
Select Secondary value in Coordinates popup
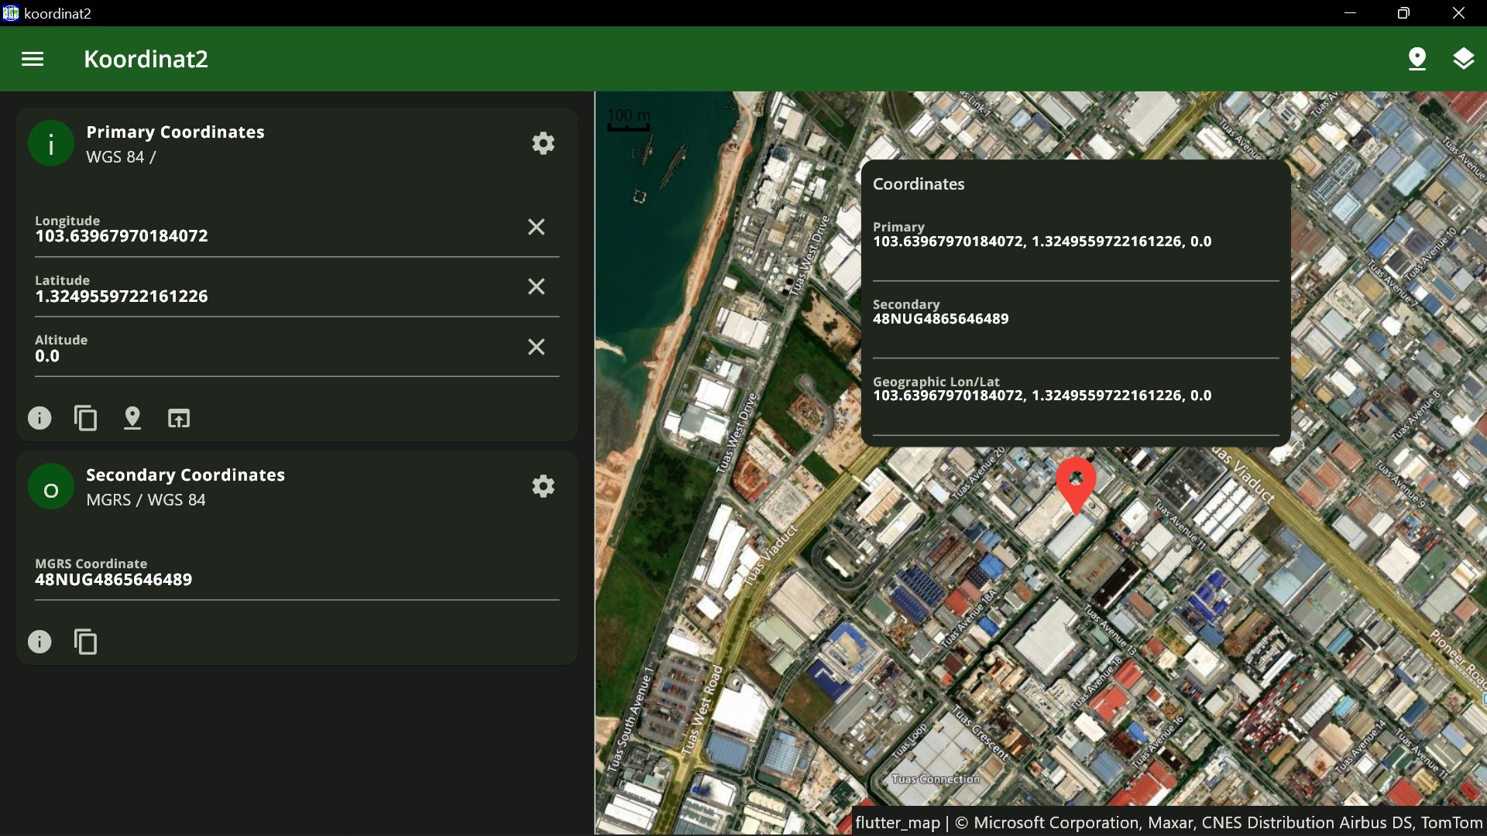[940, 318]
